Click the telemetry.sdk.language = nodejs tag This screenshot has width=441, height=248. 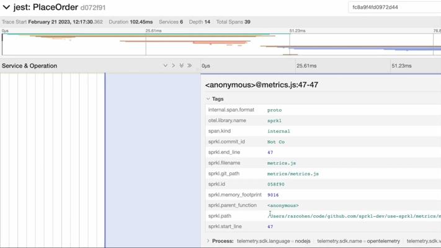274,241
